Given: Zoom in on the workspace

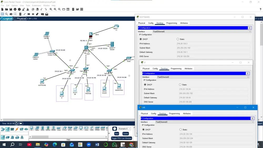Looking at the screenshot, I should click(51, 9).
